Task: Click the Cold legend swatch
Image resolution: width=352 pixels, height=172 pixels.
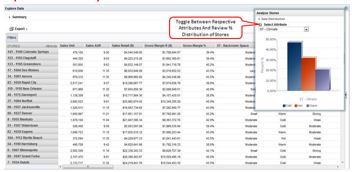Action: [284, 105]
